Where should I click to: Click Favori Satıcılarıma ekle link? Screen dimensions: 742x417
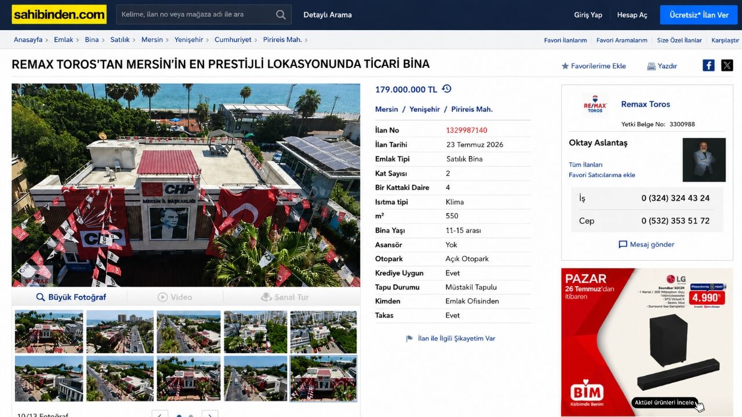coord(602,175)
